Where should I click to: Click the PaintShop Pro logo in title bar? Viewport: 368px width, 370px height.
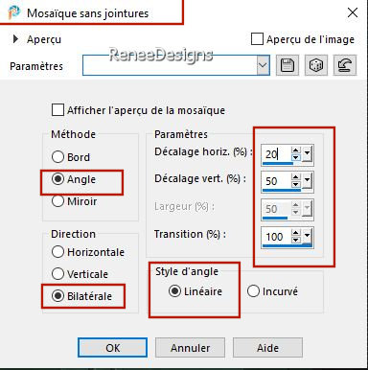point(13,12)
